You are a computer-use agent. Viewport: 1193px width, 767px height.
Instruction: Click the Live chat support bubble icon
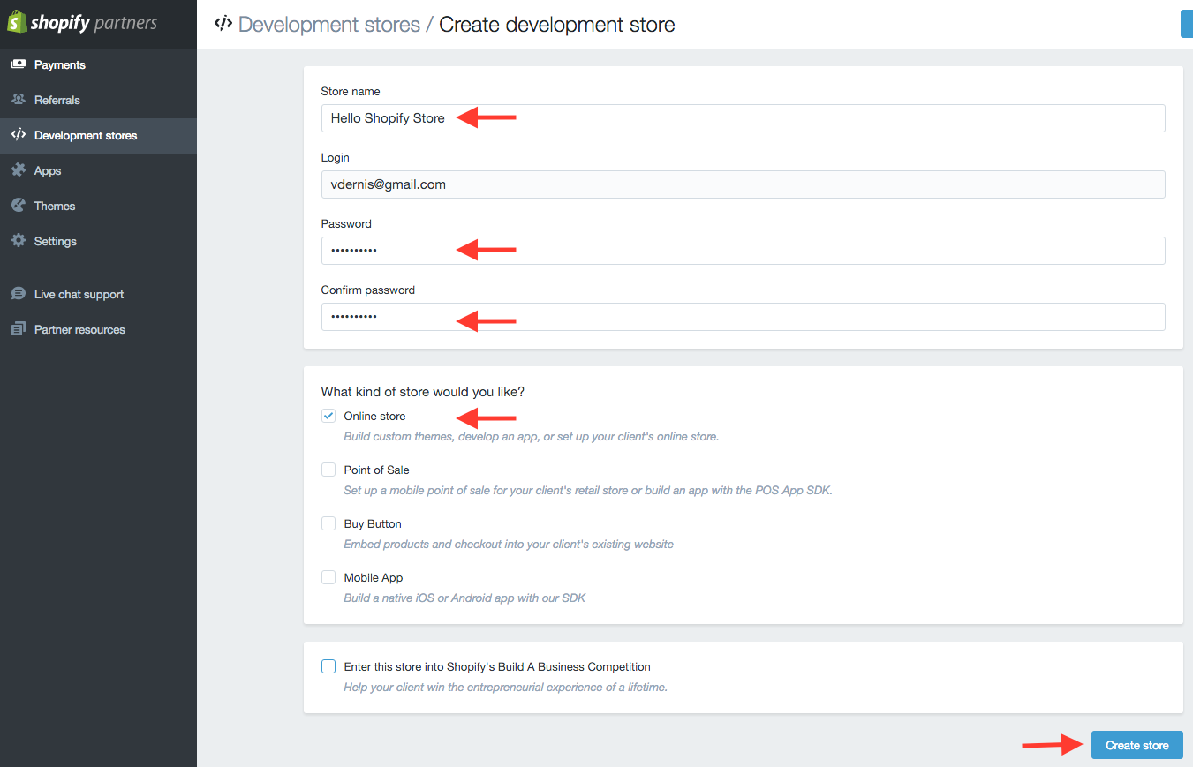[18, 294]
